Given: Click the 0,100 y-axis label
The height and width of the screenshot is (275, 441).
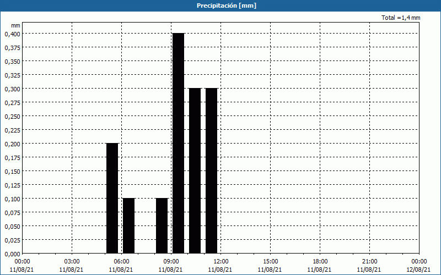Looking at the screenshot, I should 12,199.
